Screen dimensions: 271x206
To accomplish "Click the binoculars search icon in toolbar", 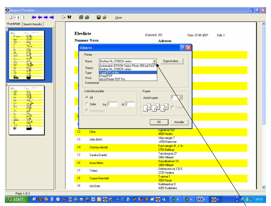I will click(x=69, y=17).
